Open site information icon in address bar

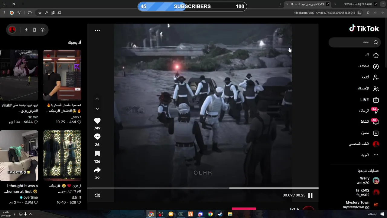[359, 13]
